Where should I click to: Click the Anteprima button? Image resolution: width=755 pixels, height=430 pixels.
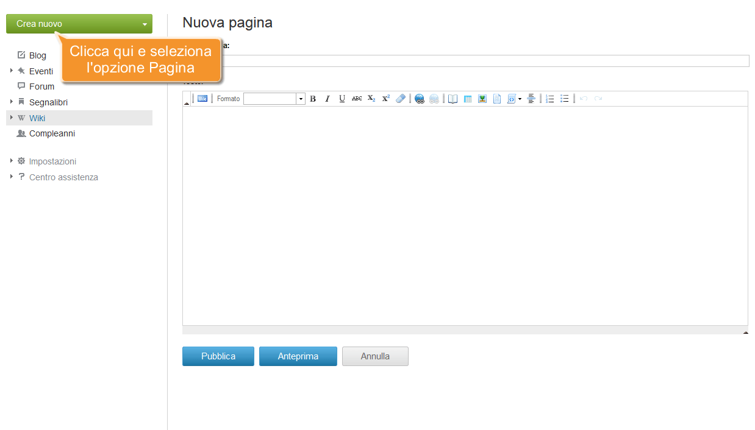298,356
